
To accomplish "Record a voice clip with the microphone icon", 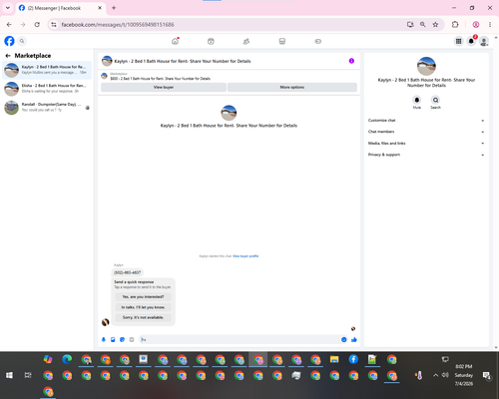I will point(104,339).
